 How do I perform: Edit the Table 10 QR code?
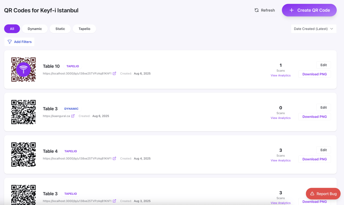(324, 65)
